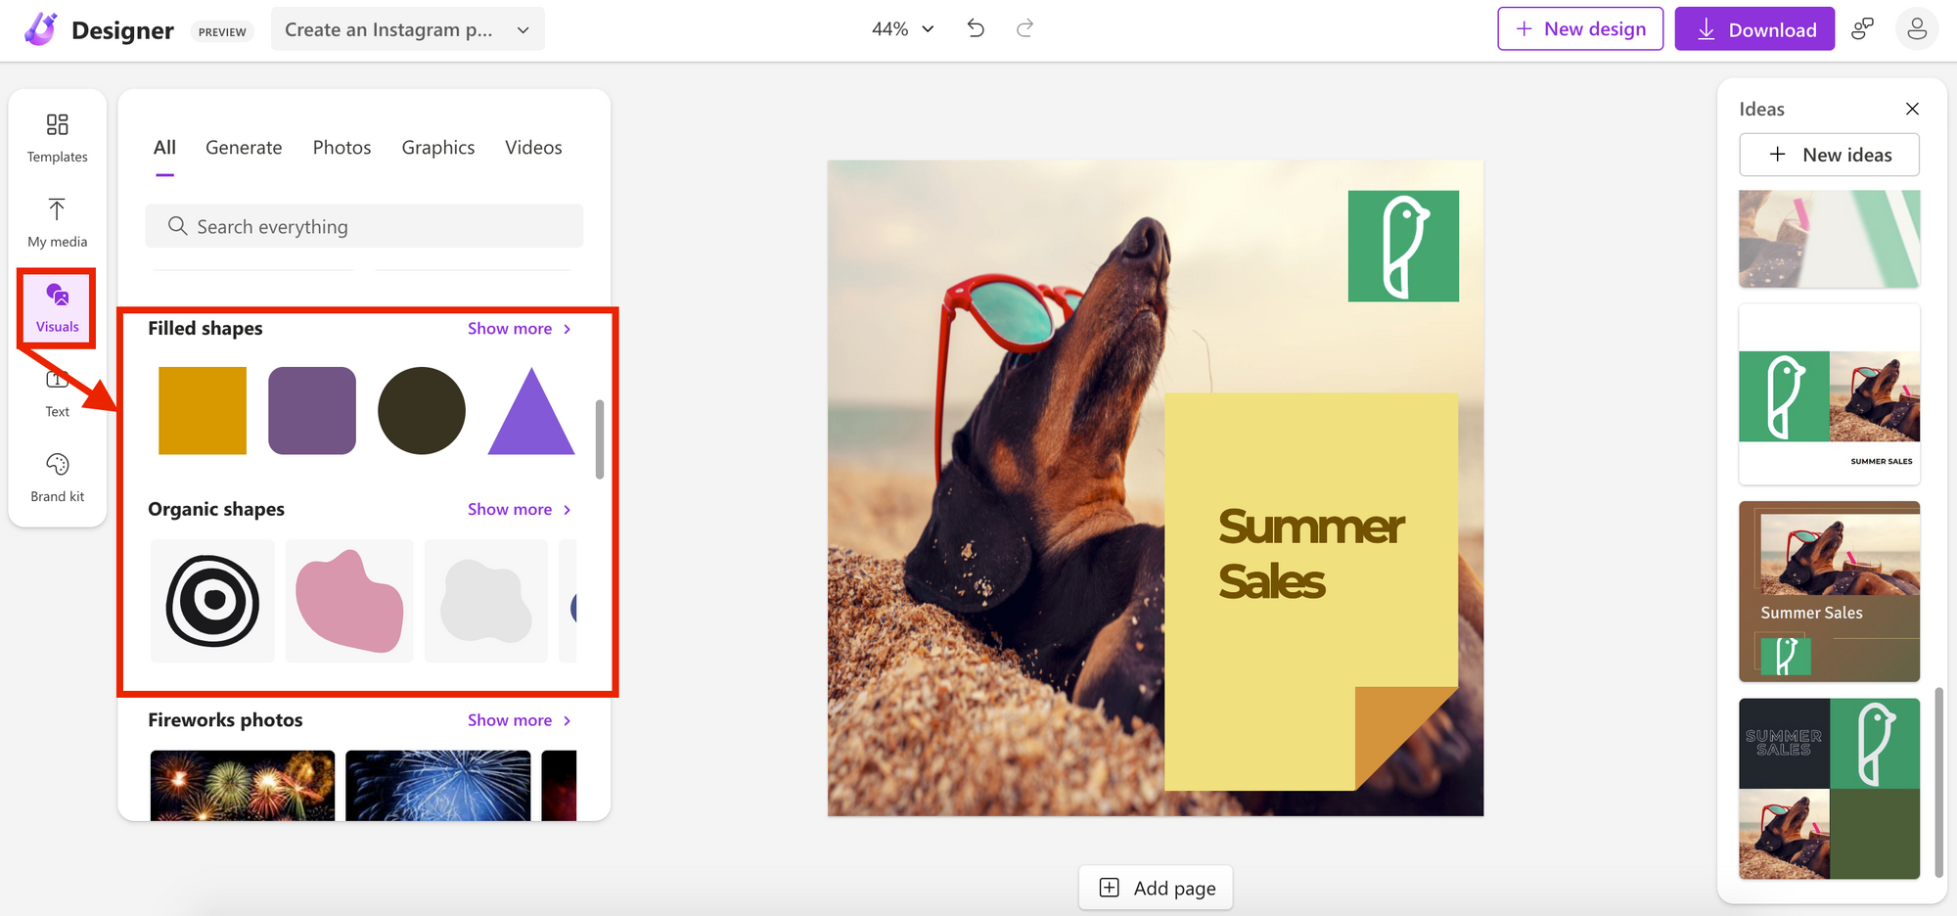This screenshot has width=1957, height=916.
Task: Switch to the Videos tab
Action: coord(533,147)
